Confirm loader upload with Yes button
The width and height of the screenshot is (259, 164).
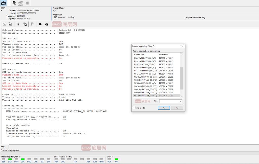pos(164,108)
